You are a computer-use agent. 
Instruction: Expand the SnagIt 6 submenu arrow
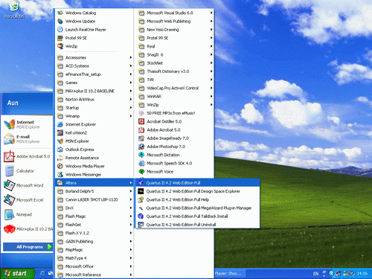pos(211,54)
